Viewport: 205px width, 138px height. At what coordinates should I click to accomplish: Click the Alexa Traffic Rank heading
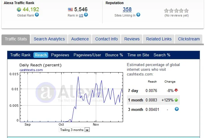(x=19, y=3)
